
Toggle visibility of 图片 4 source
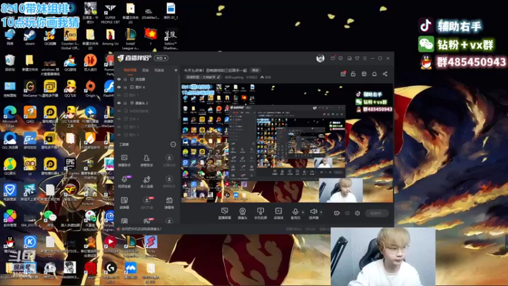(x=119, y=87)
